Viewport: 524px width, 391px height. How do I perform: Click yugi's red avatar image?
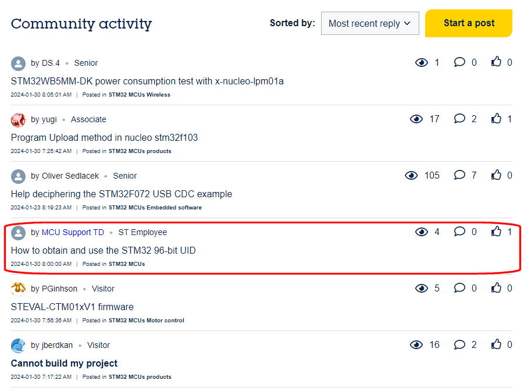pos(19,120)
